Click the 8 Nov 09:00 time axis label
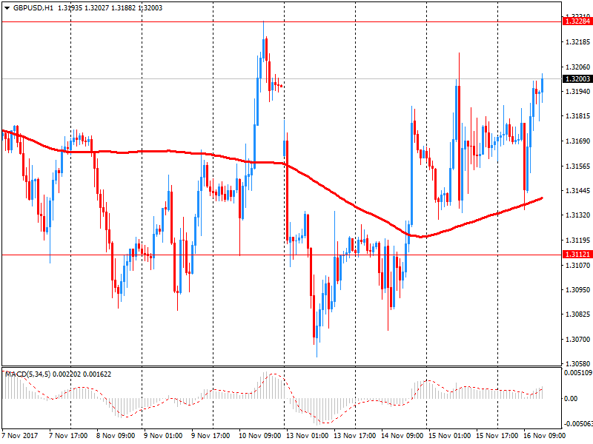 [116, 436]
